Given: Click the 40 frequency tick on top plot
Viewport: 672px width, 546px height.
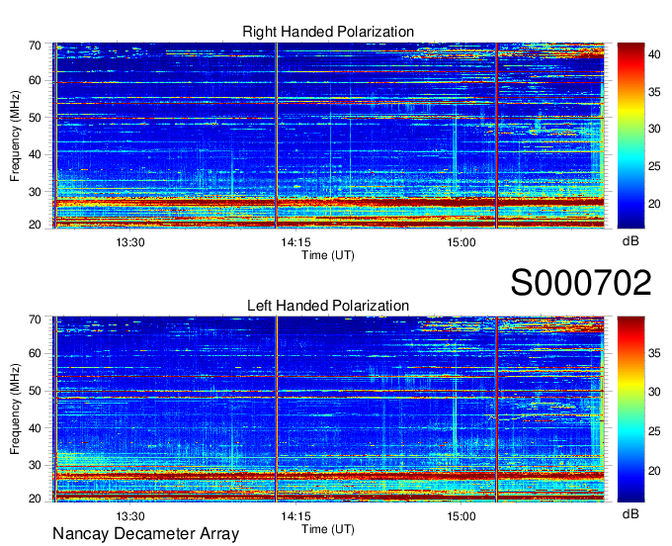Looking at the screenshot, I should tap(35, 154).
